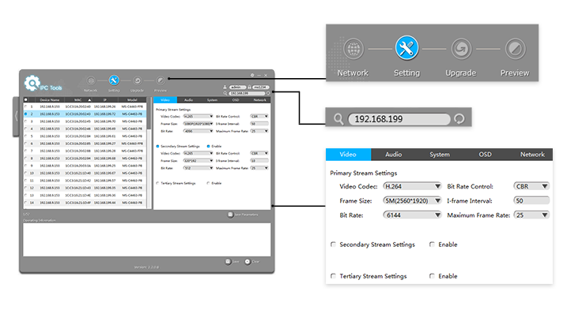Open the Secondary Bit Rate 512 dropdown
Viewport: 567px width, 310px height.
[x=198, y=168]
